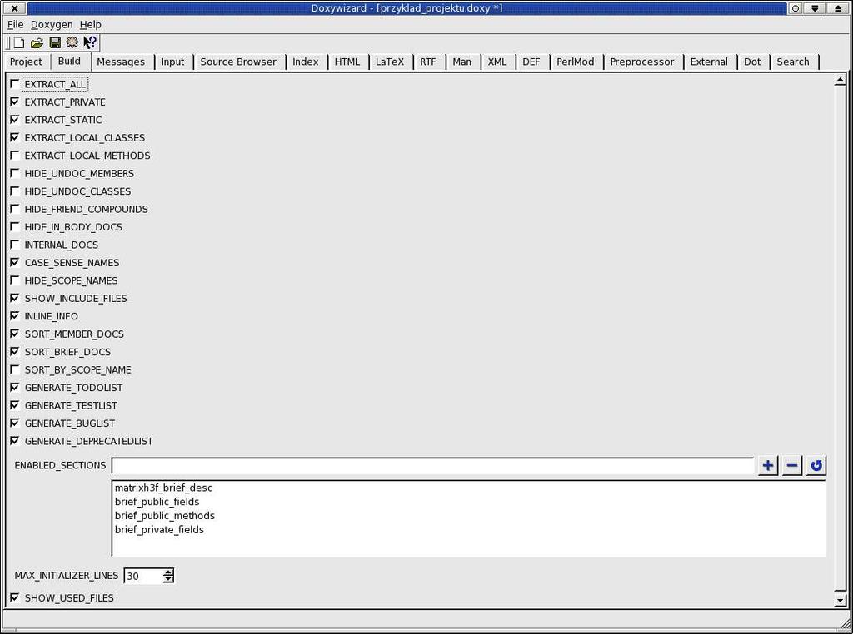The image size is (853, 634).
Task: Switch to the RTF tab
Action: [428, 62]
